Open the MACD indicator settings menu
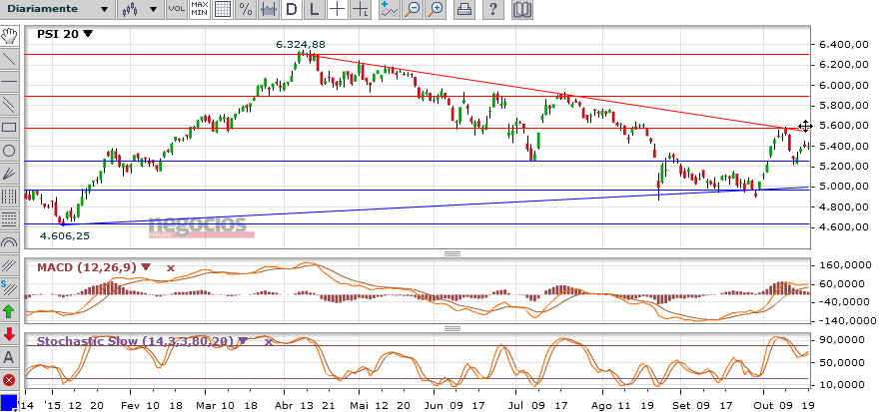This screenshot has width=880, height=412. click(147, 267)
